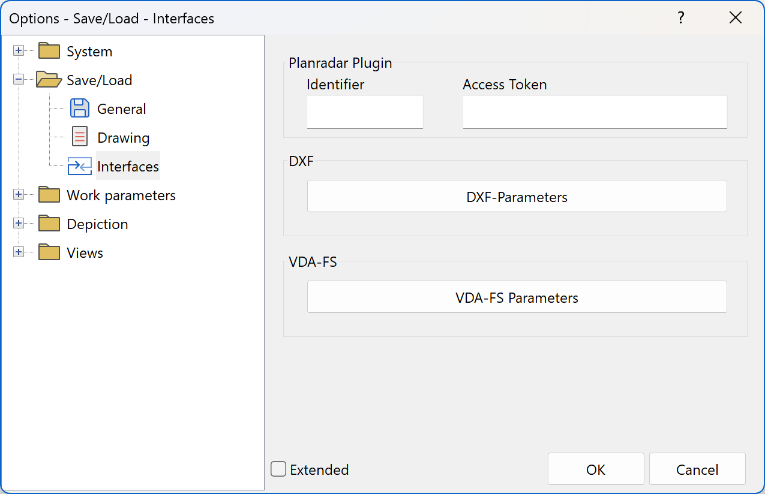This screenshot has height=494, width=765.
Task: Click the General save disk icon
Action: [80, 108]
